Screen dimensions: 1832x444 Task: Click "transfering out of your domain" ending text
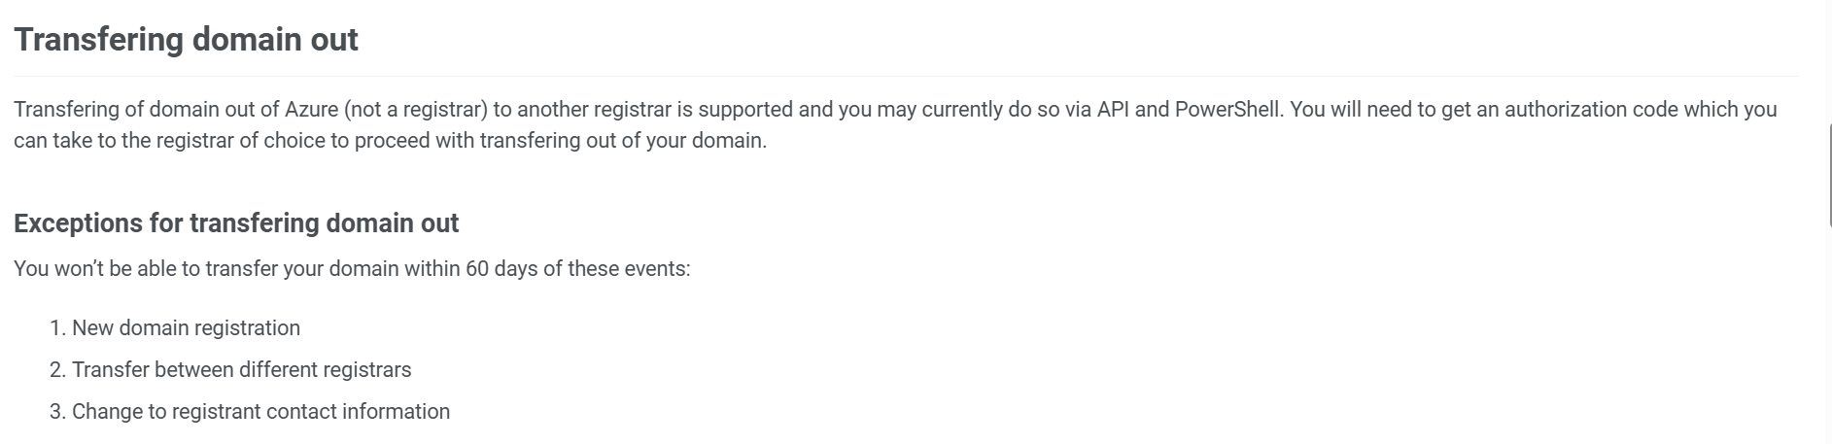(623, 141)
